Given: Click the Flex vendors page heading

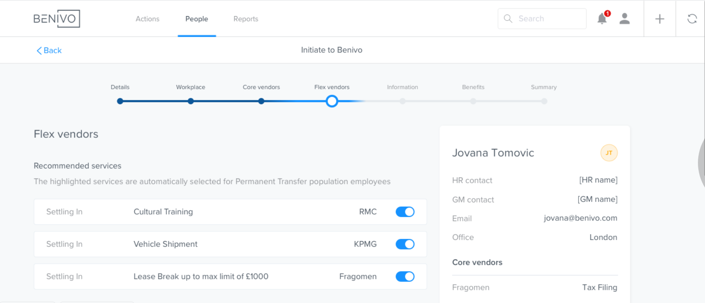Looking at the screenshot, I should [x=66, y=134].
